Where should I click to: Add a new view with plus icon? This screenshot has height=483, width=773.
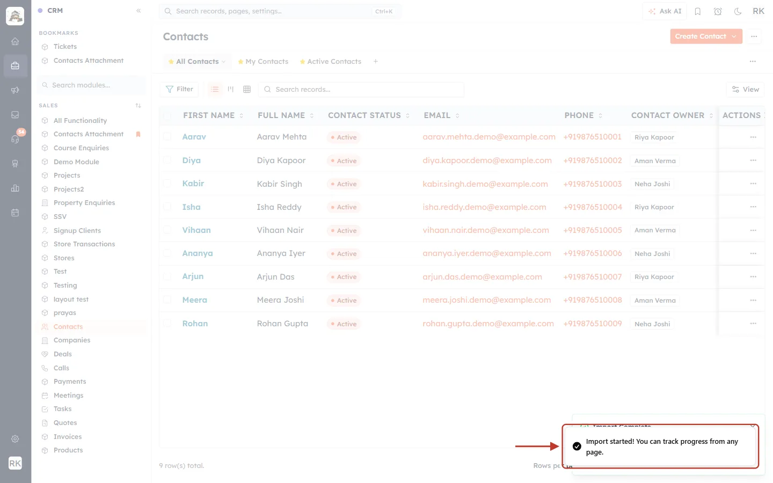[376, 62]
